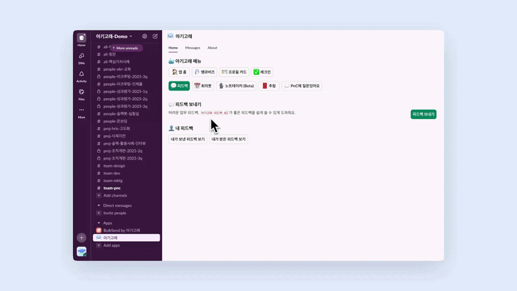The image size is (517, 291).
Task: Open the team-mktg channel
Action: point(127,180)
